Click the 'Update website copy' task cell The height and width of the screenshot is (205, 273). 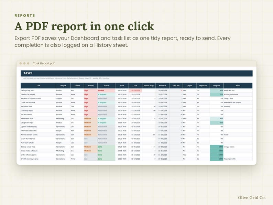pyautogui.click(x=38, y=127)
